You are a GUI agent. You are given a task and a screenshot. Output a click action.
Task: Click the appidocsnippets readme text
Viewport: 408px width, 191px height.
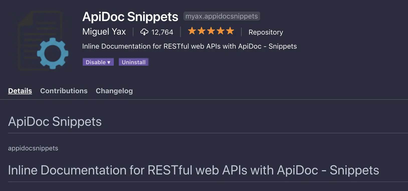point(33,148)
